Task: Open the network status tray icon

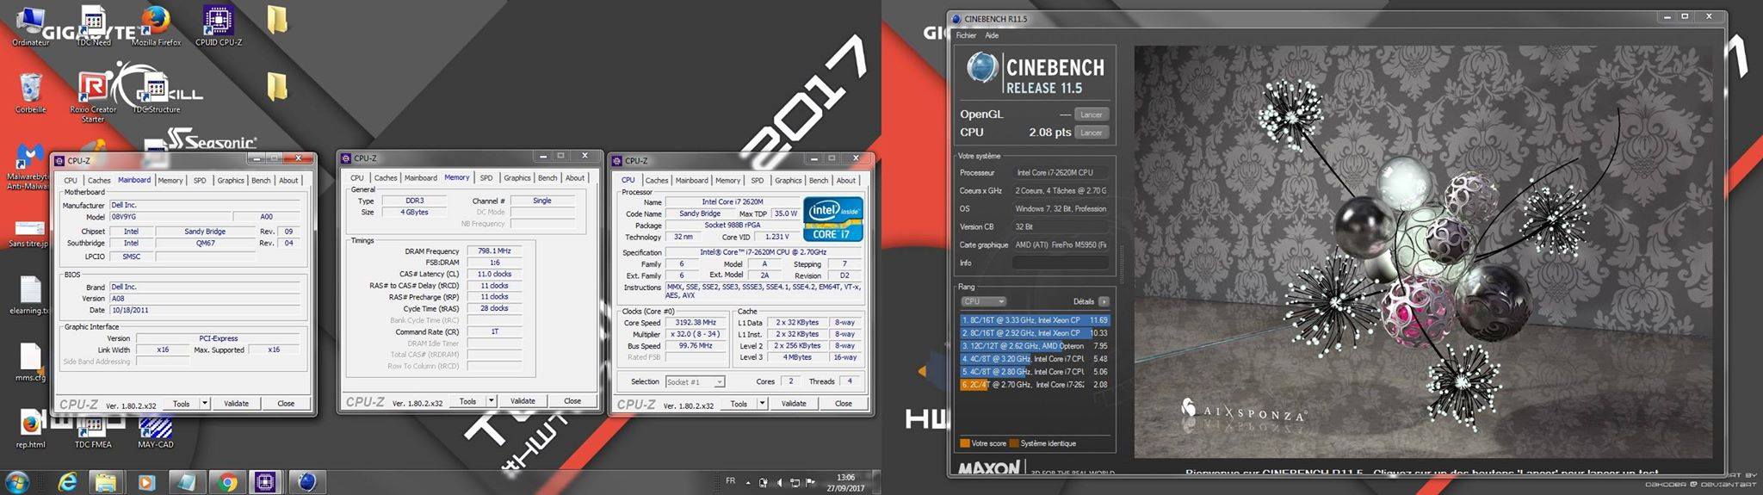Action: click(x=795, y=483)
